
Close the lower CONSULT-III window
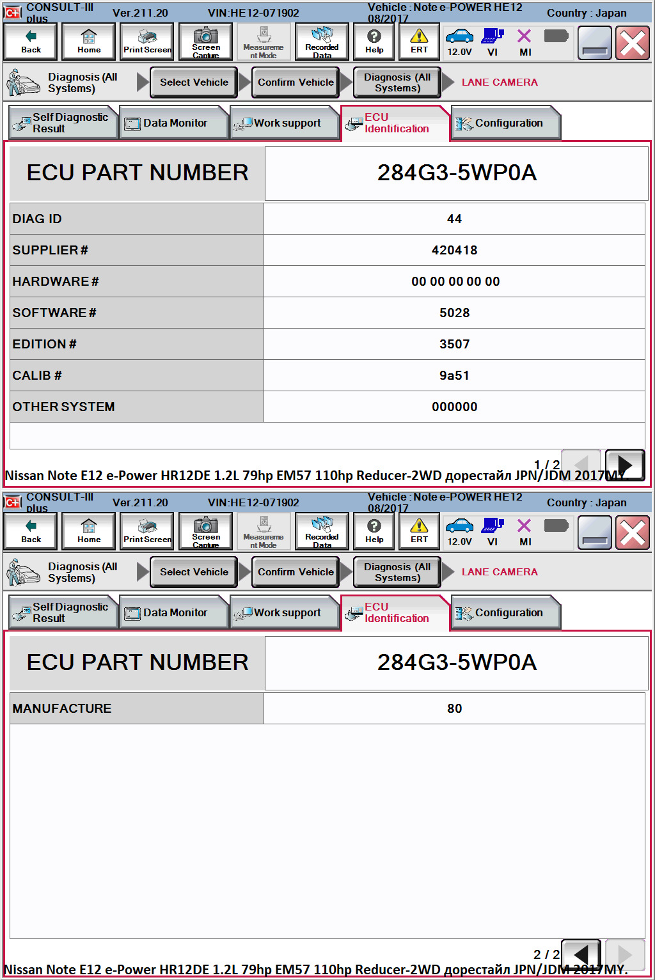[x=633, y=533]
